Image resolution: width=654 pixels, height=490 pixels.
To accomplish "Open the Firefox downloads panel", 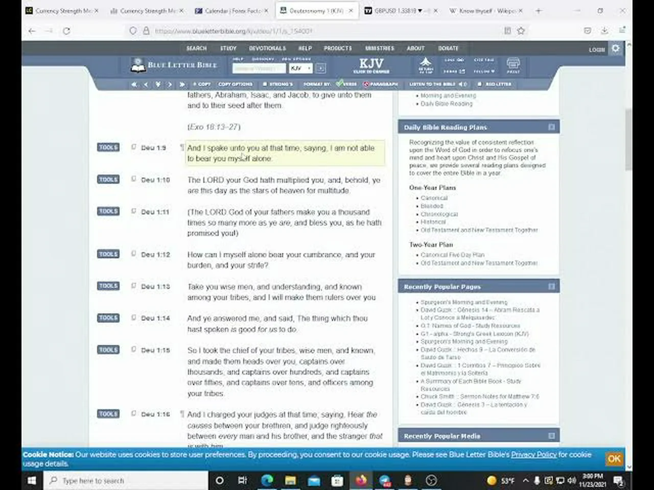I will coord(604,31).
